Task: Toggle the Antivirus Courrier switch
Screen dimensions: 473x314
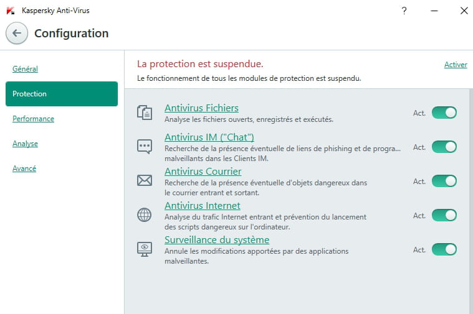Action: 444,181
